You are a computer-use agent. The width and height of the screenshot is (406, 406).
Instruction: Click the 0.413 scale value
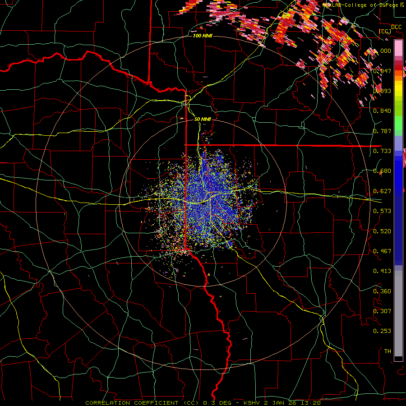[382, 271]
